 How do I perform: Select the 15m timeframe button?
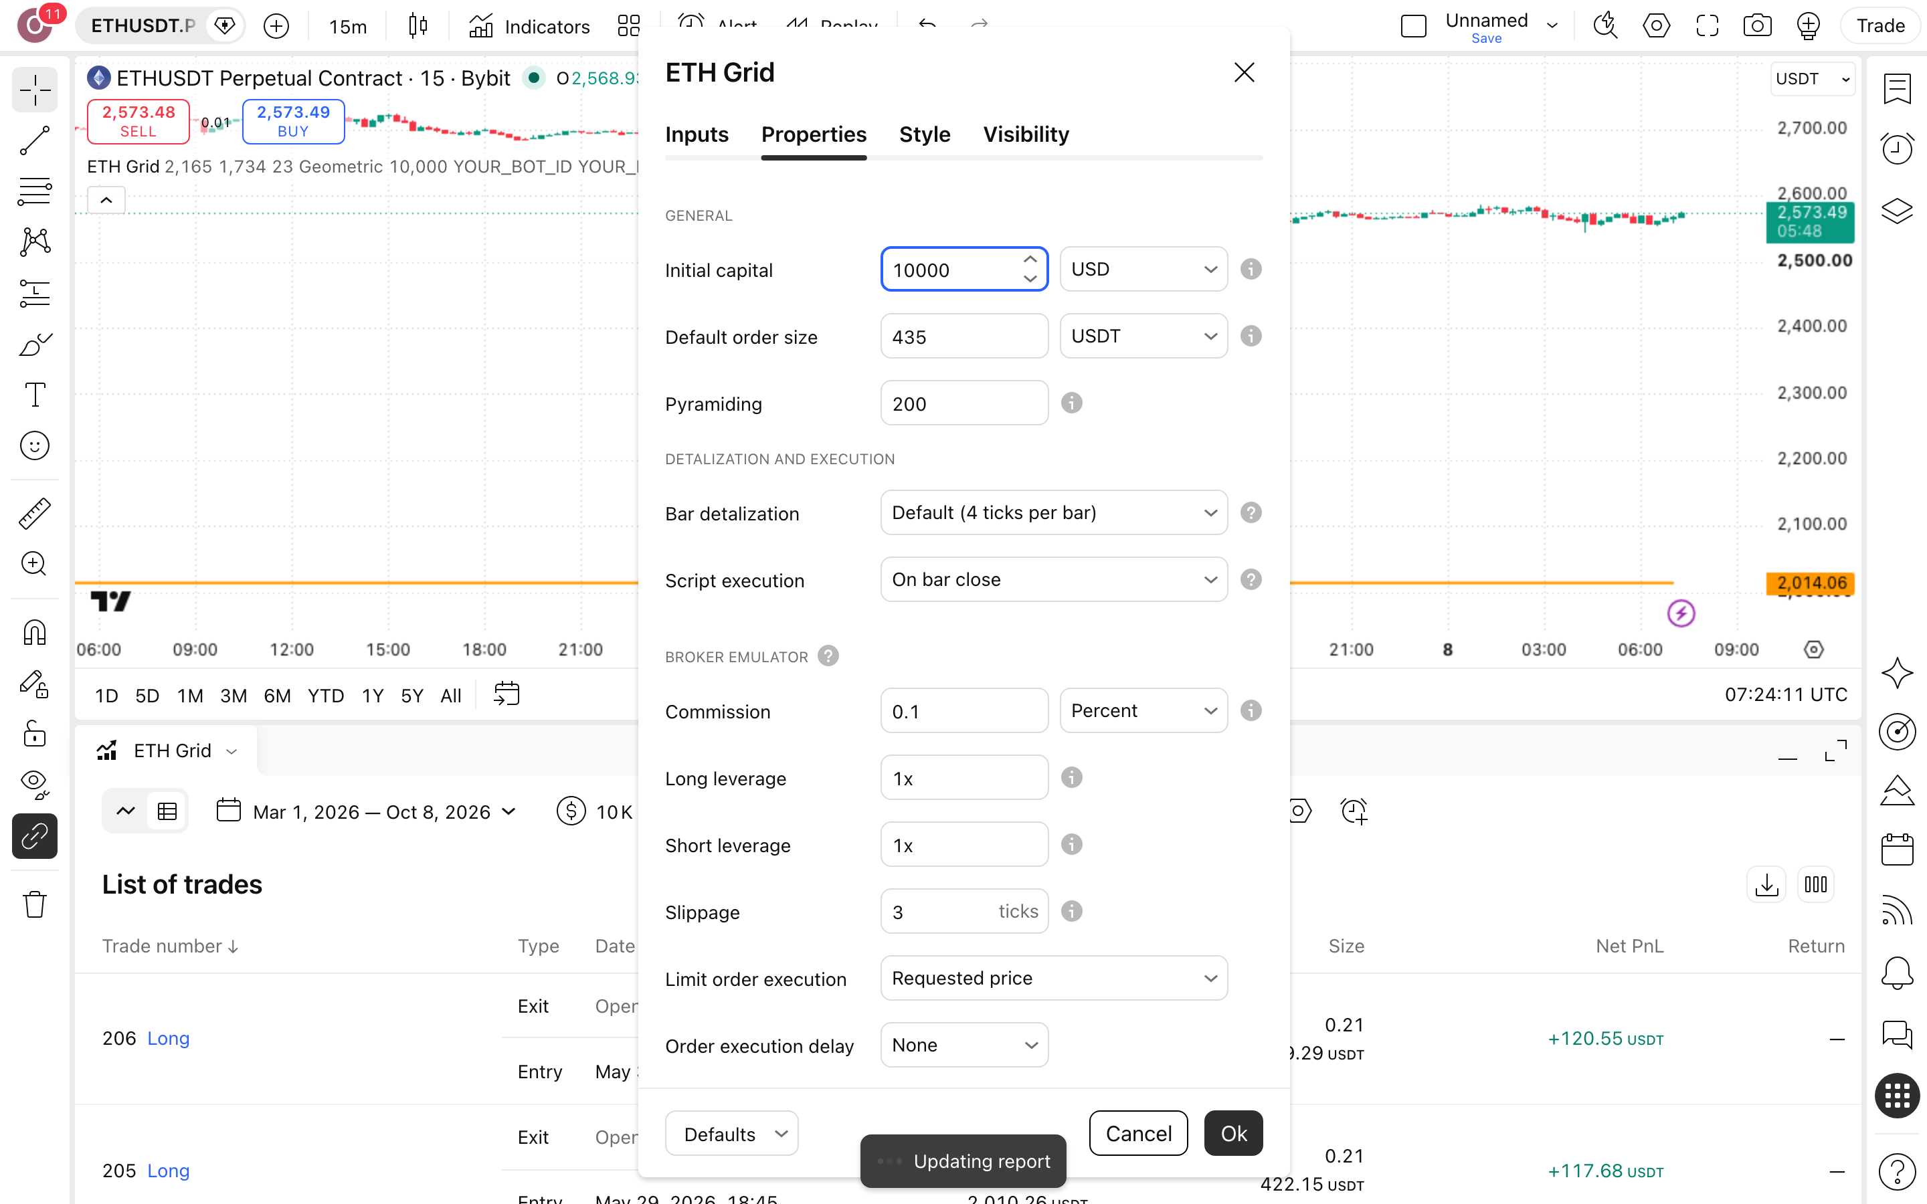348,26
